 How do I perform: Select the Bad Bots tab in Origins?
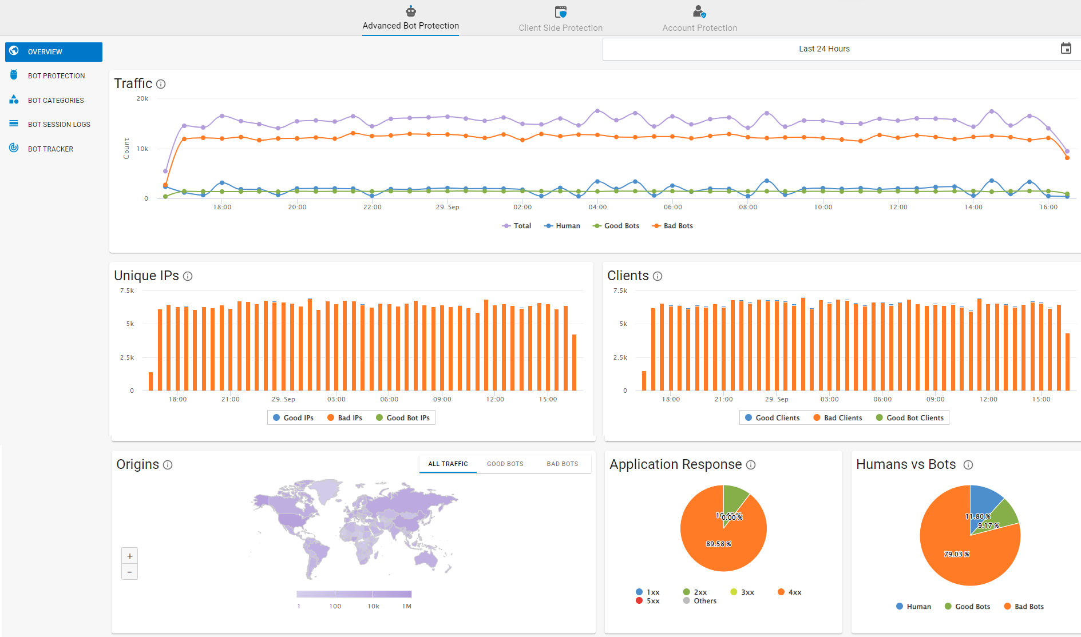coord(562,464)
